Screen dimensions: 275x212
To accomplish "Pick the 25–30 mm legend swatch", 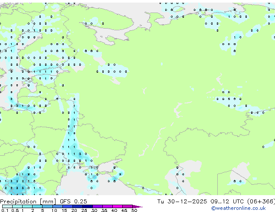I will 88,206.
